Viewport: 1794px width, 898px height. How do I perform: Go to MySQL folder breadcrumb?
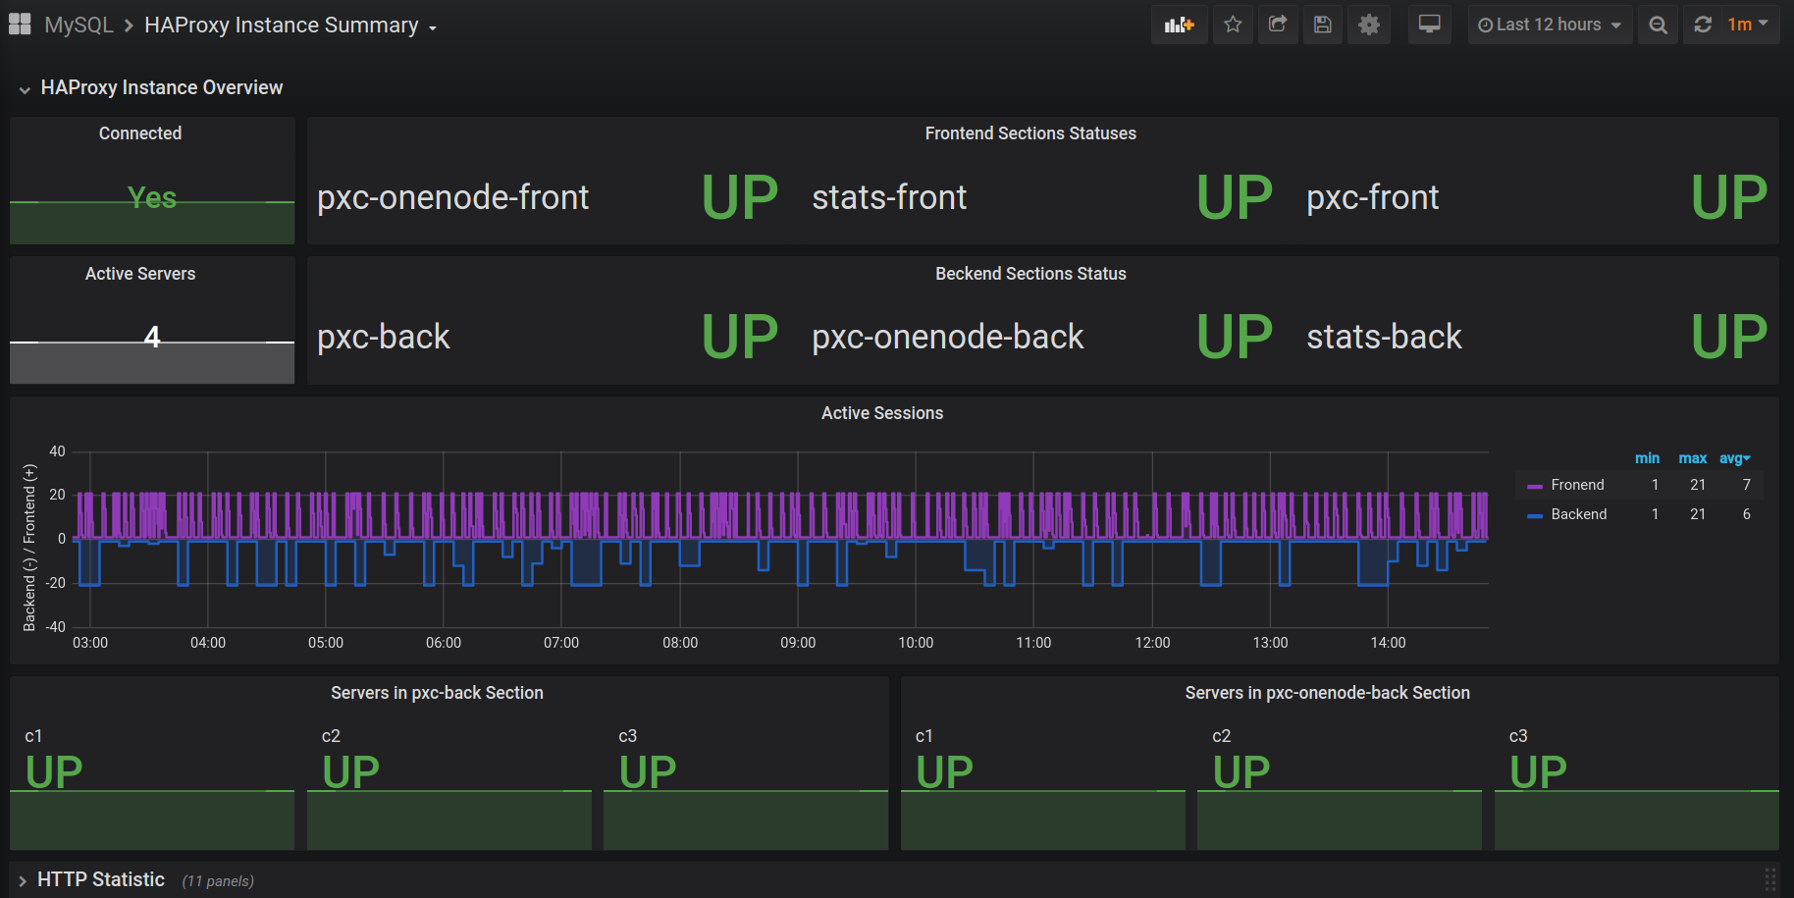79,26
